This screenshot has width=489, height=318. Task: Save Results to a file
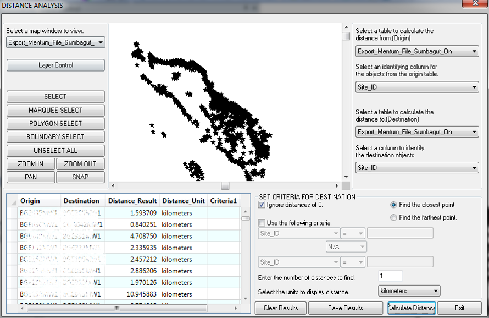[x=345, y=308]
